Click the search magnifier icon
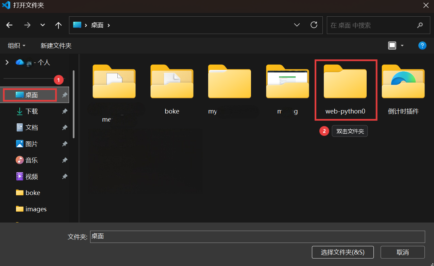 (420, 25)
